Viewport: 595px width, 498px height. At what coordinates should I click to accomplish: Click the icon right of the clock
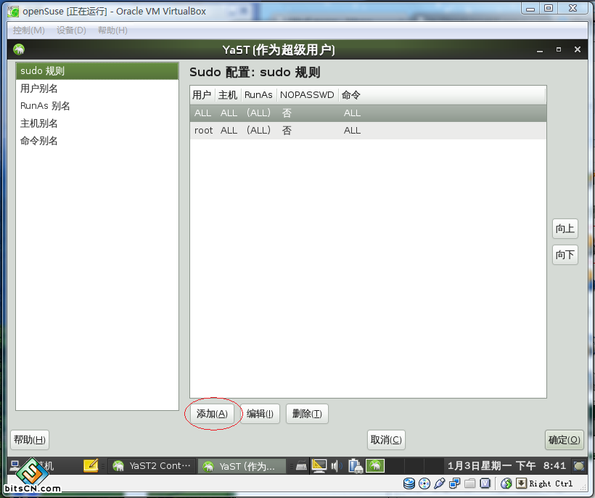pos(579,466)
